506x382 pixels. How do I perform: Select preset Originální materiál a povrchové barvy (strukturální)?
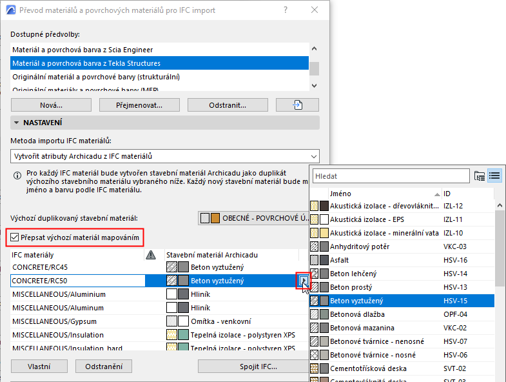point(159,77)
